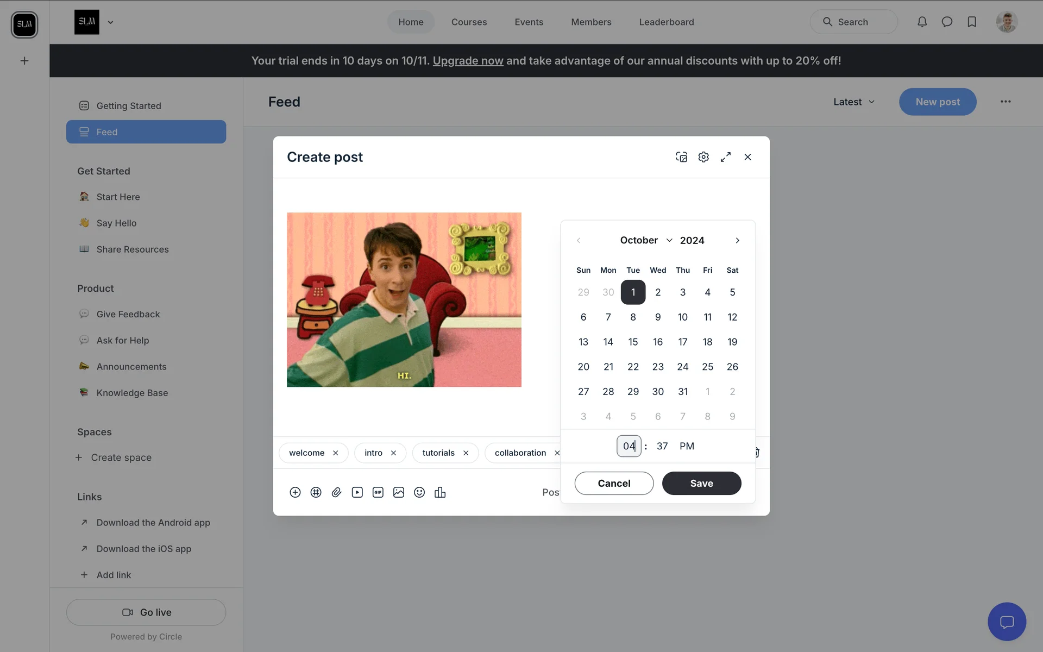1043x652 pixels.
Task: Click the Upgrade now link
Action: point(468,61)
